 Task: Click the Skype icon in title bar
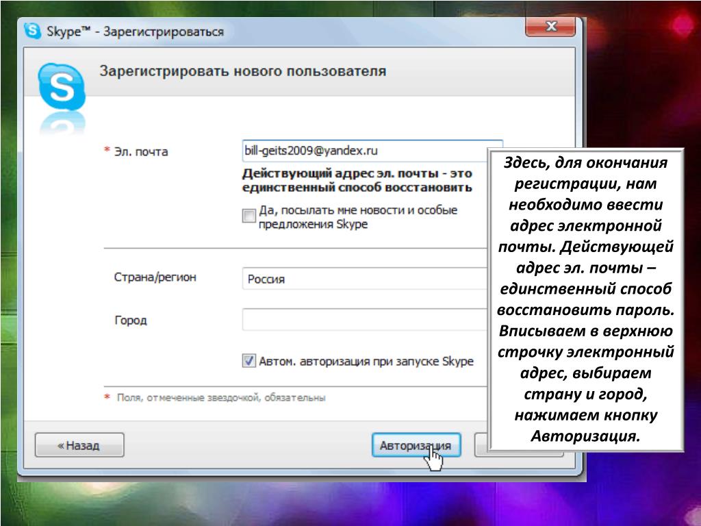[32, 31]
